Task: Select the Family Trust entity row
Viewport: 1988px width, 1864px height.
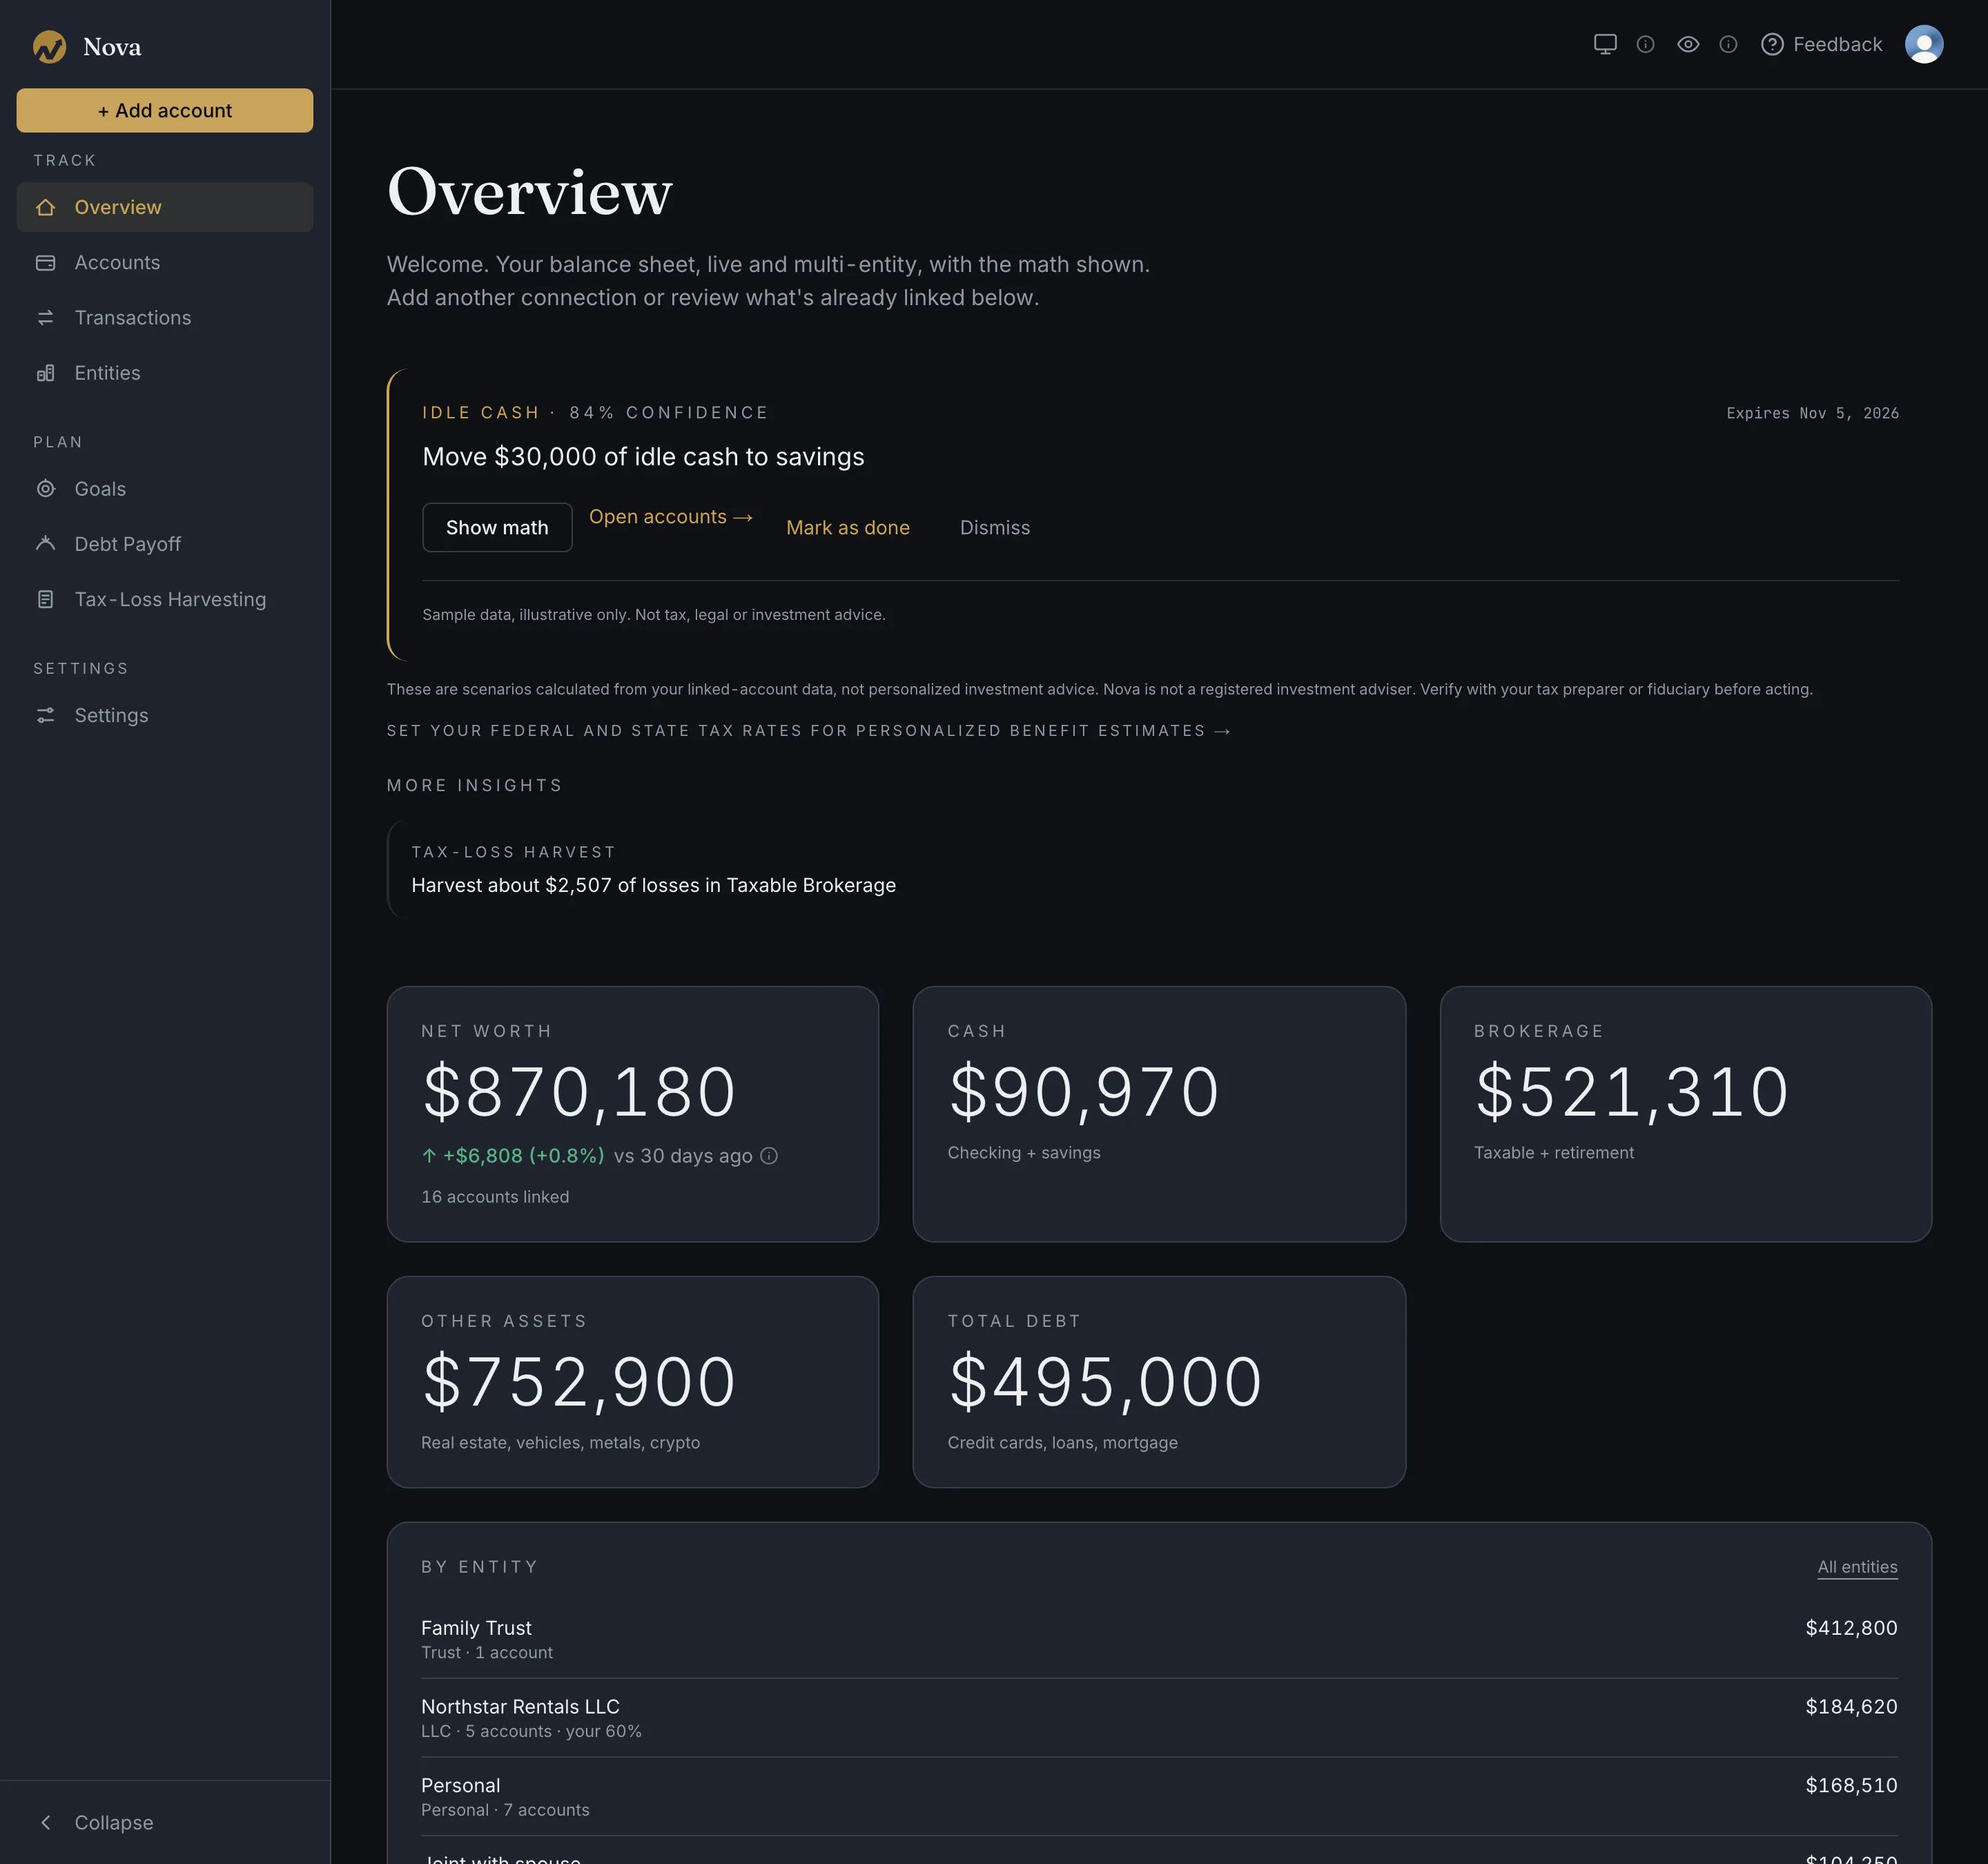Action: coord(1159,1639)
